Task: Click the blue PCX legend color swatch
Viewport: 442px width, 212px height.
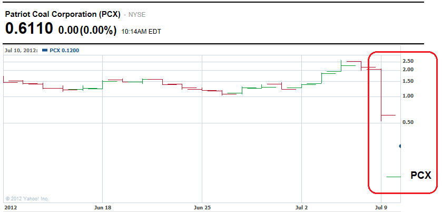Action: coord(45,51)
